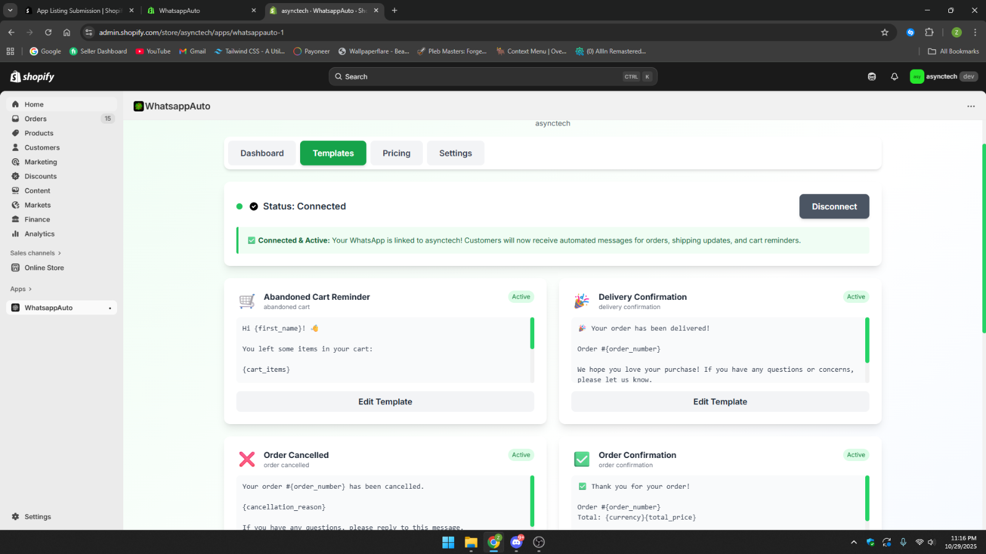Open the WhatsappAuto app in sidebar
This screenshot has width=986, height=554.
coord(62,308)
